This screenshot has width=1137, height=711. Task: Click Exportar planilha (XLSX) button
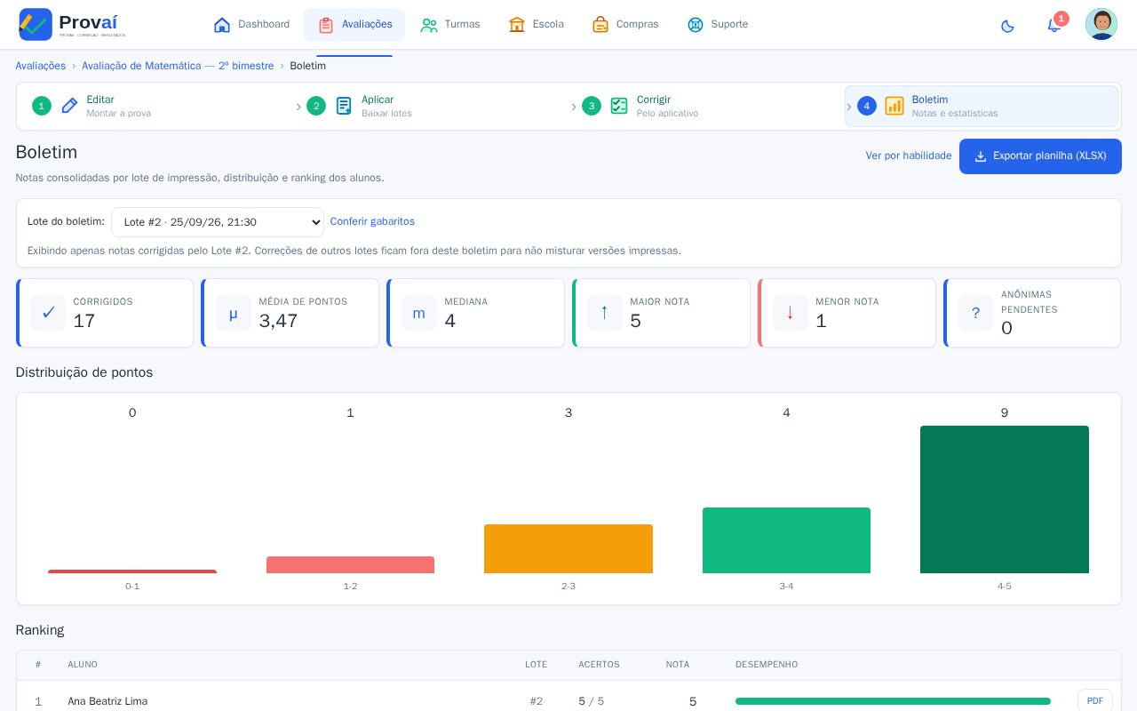coord(1040,156)
